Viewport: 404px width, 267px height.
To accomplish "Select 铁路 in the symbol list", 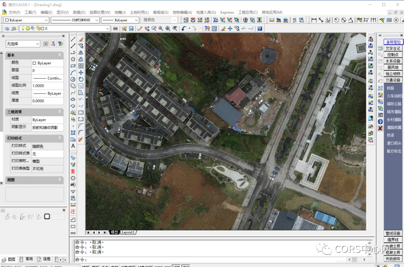I will click(390, 88).
